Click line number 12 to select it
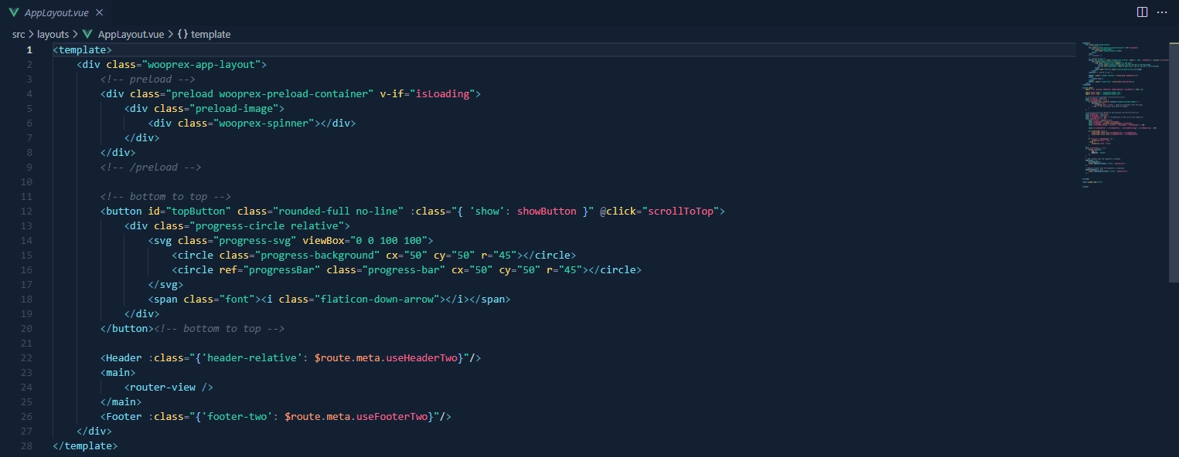1179x457 pixels. point(26,211)
